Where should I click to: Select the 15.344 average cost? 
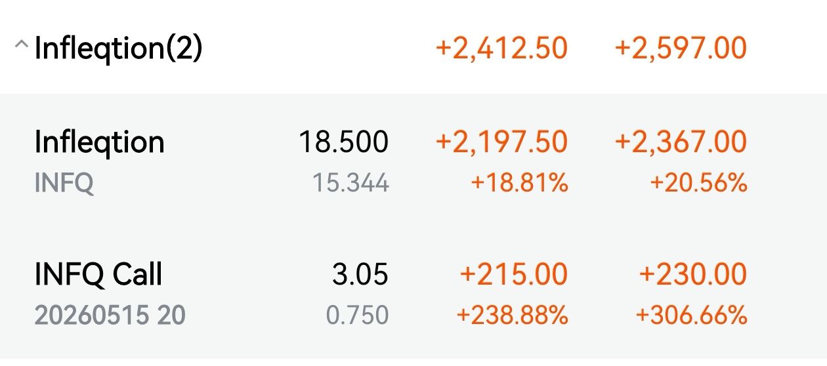350,184
